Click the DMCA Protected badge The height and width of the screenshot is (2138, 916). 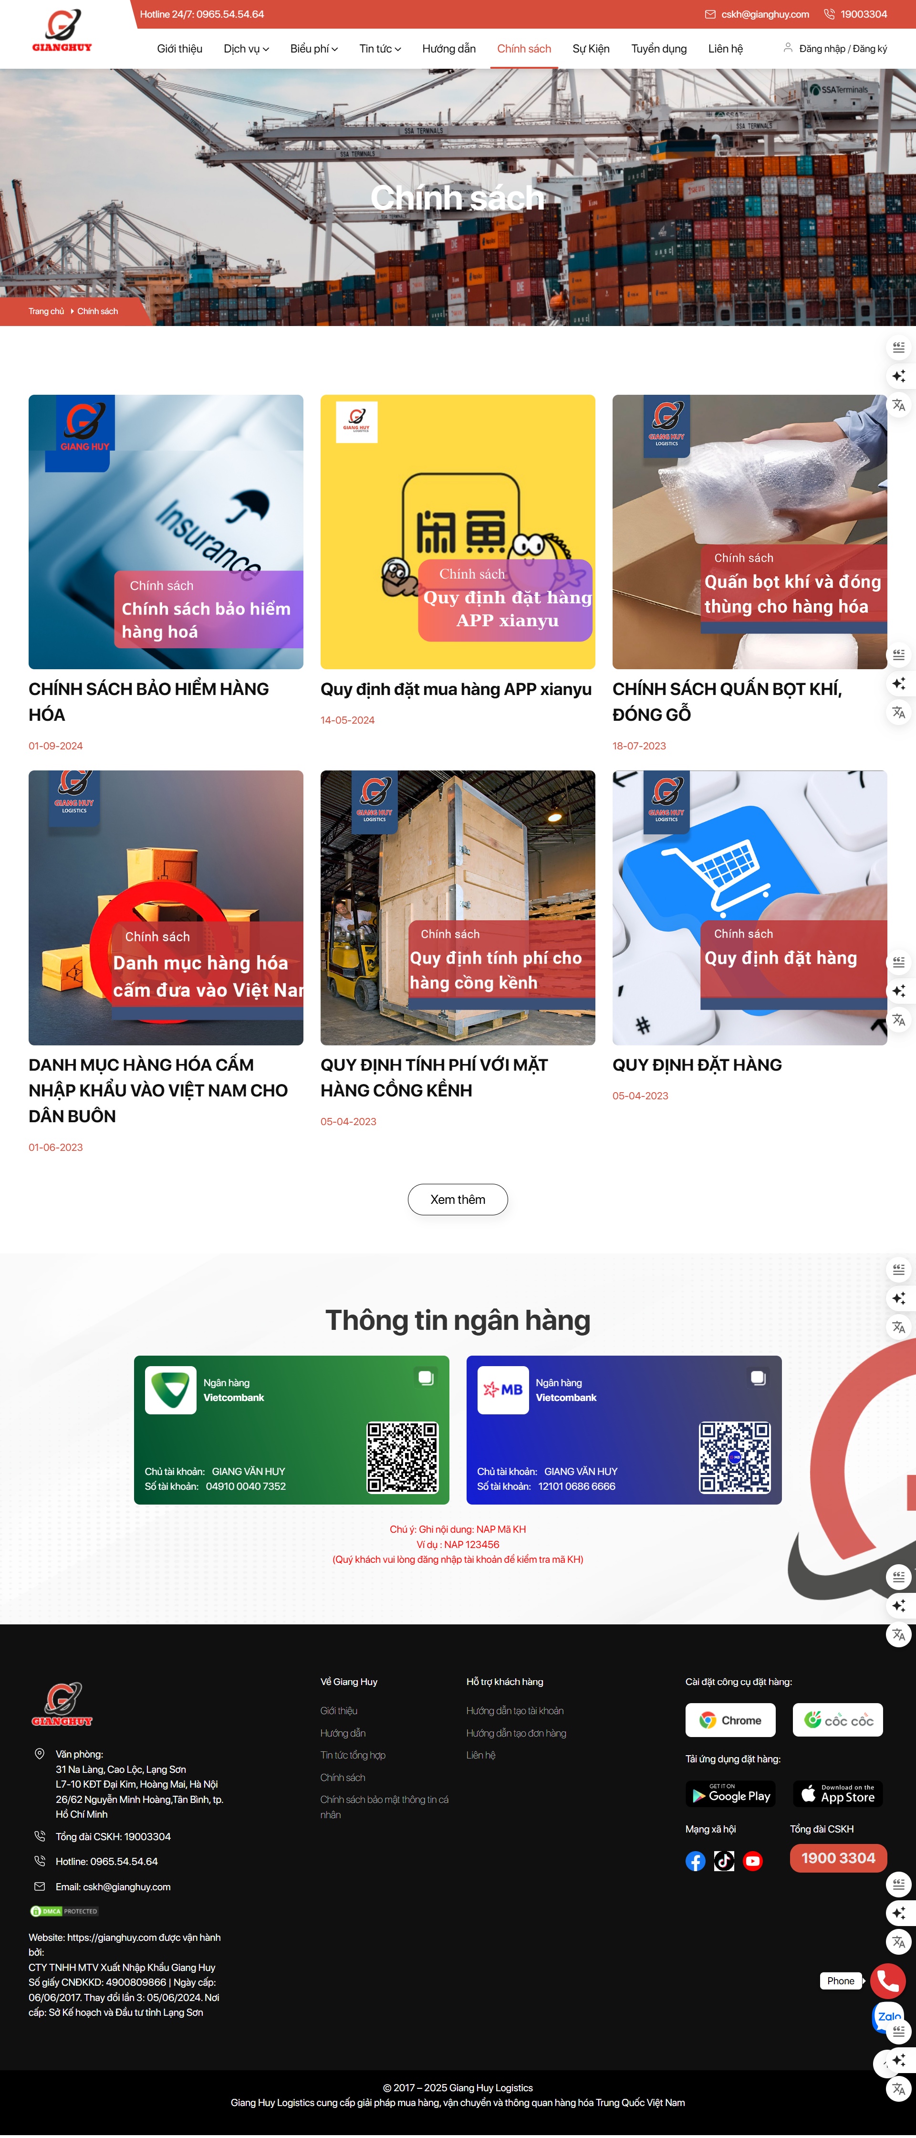coord(65,1911)
